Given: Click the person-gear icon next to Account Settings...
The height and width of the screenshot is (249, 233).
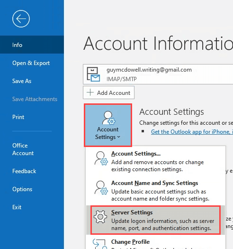Looking at the screenshot, I should click(x=101, y=158).
